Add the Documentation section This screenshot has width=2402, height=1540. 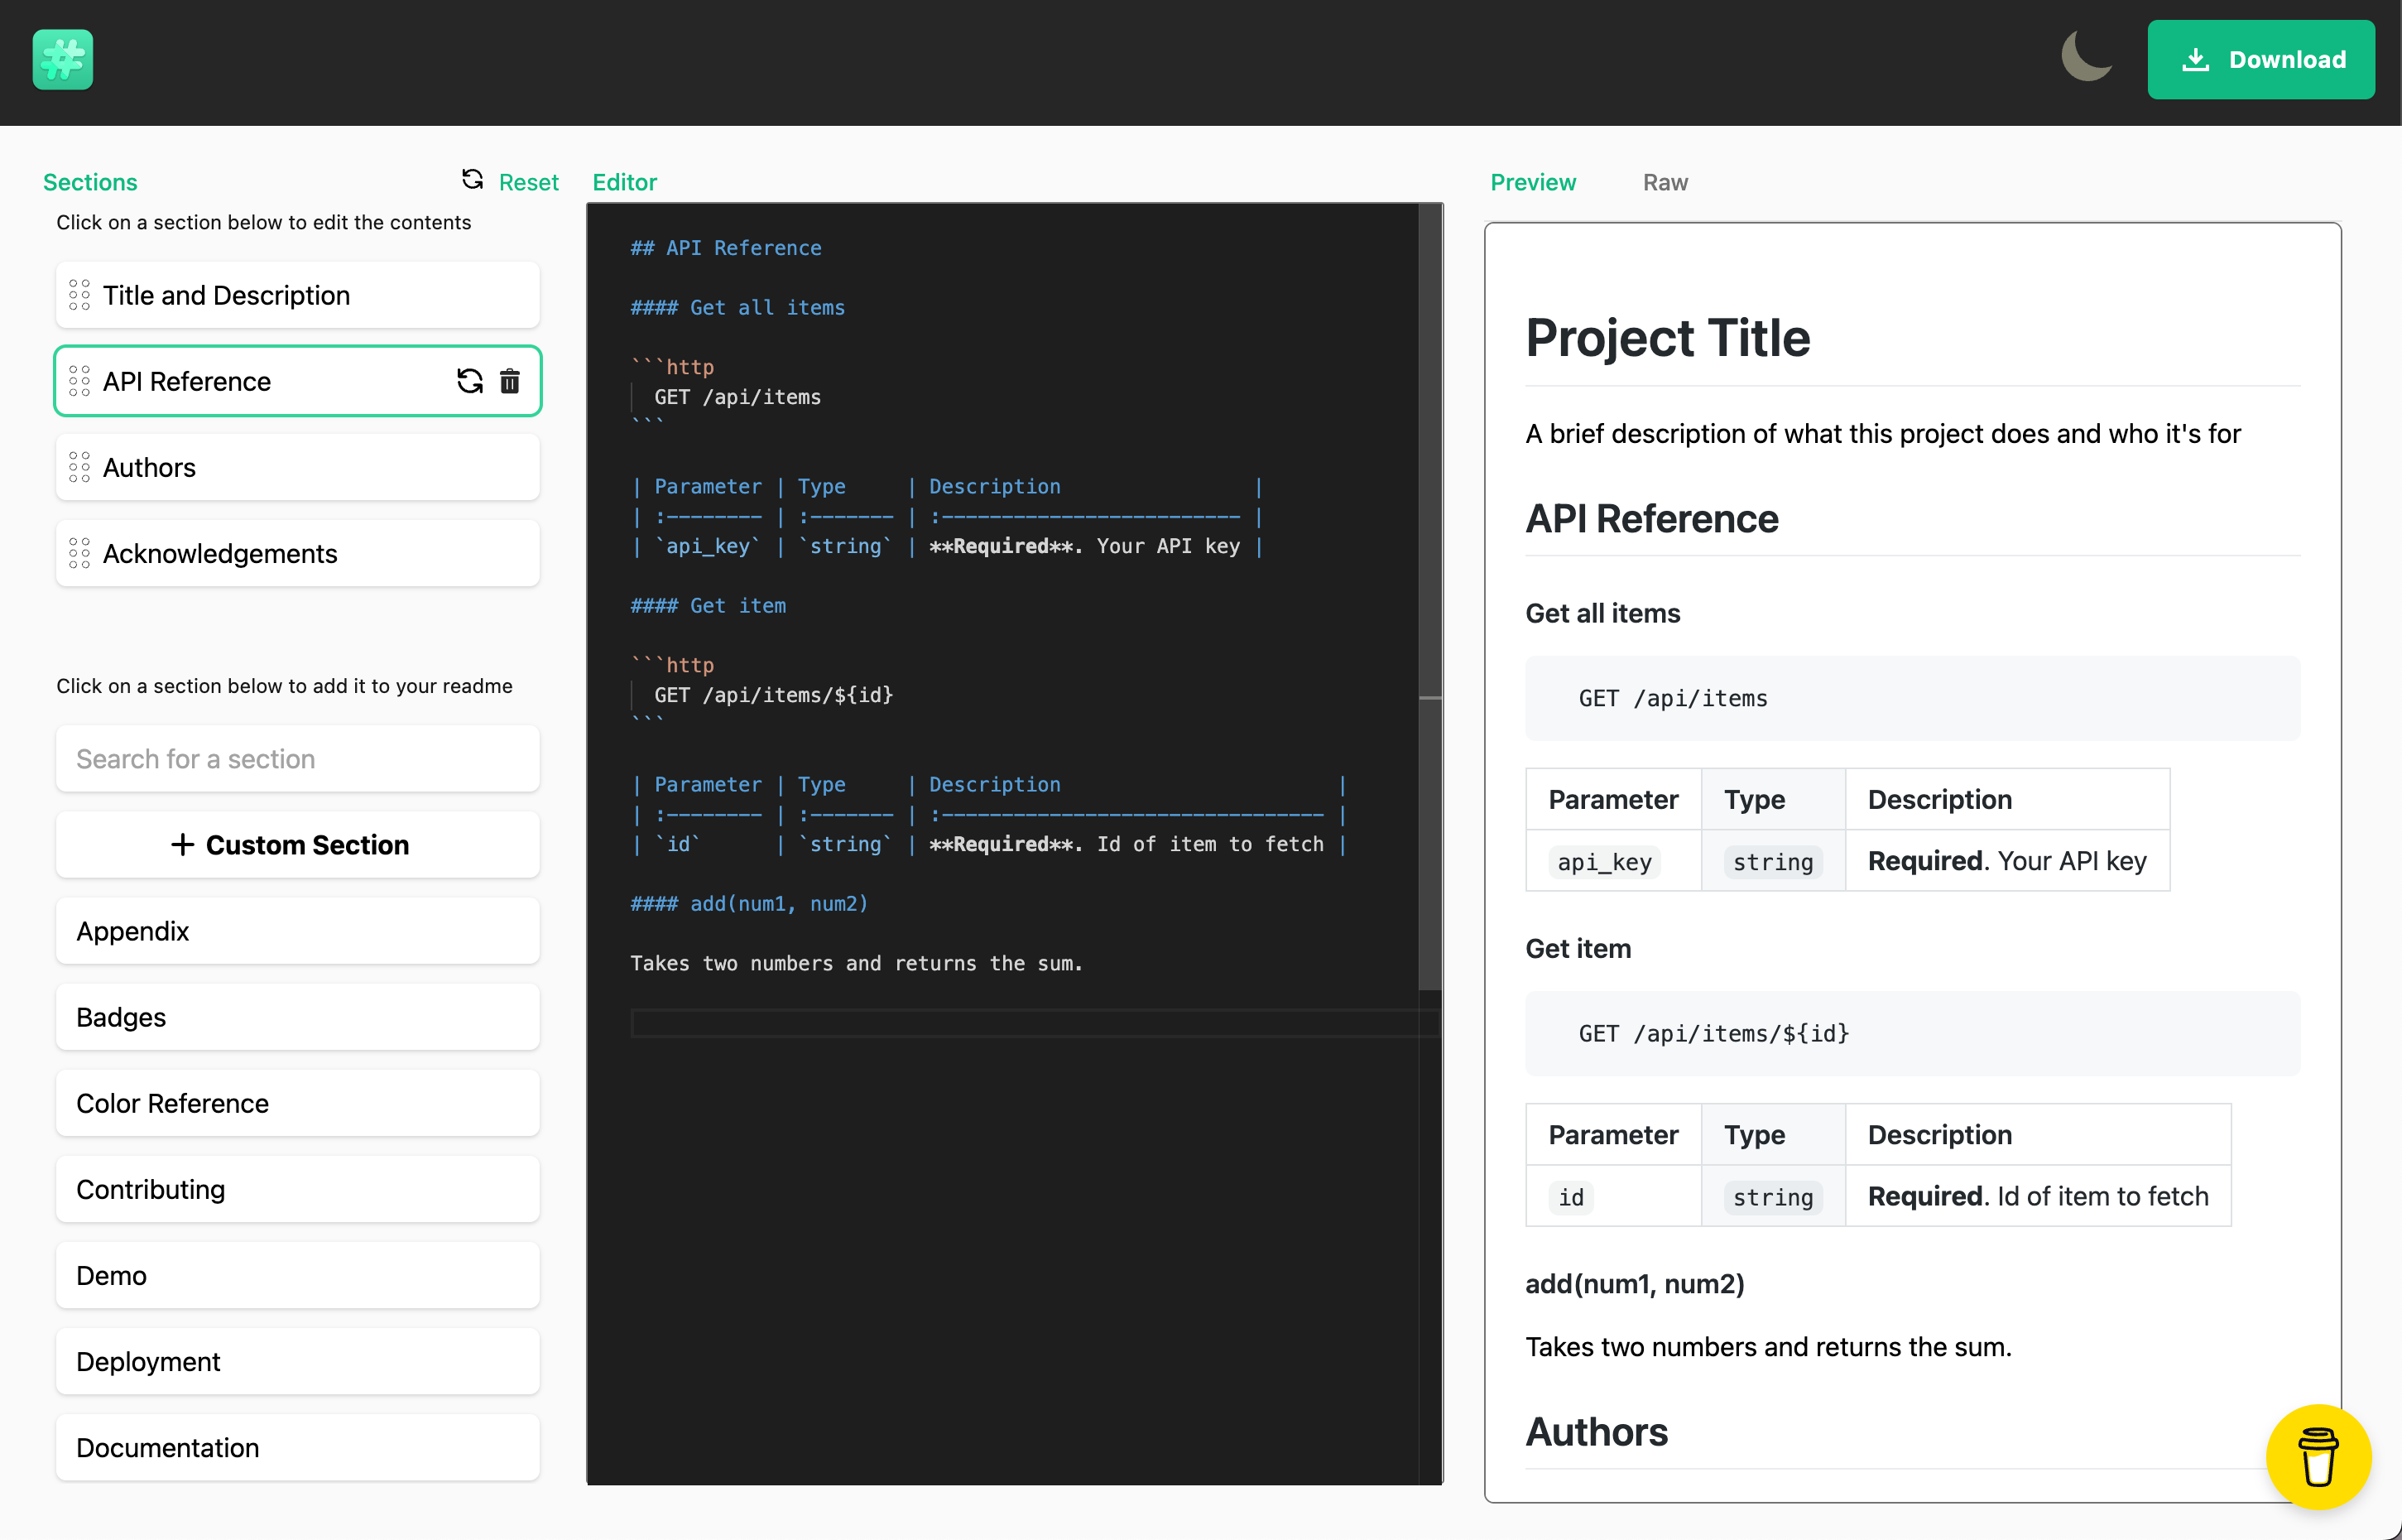pyautogui.click(x=298, y=1447)
